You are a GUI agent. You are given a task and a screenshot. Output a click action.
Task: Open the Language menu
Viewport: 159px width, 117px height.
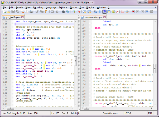[51, 8]
